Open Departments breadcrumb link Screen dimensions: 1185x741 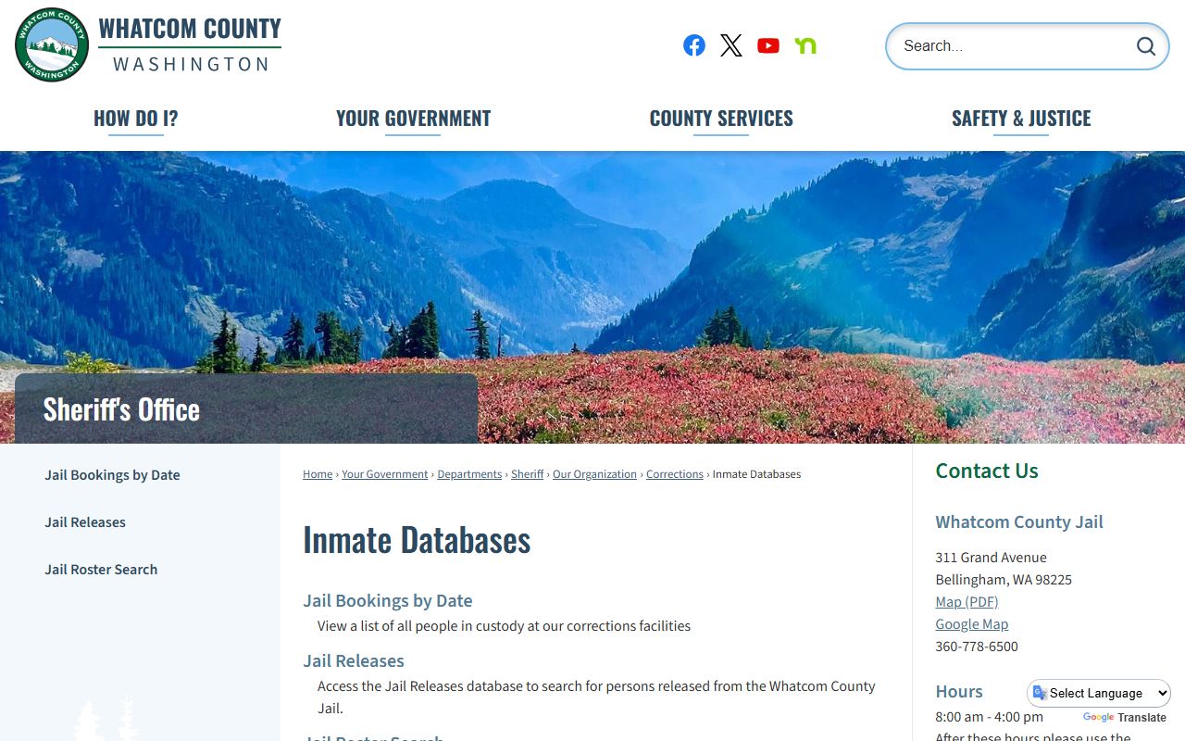tap(469, 474)
